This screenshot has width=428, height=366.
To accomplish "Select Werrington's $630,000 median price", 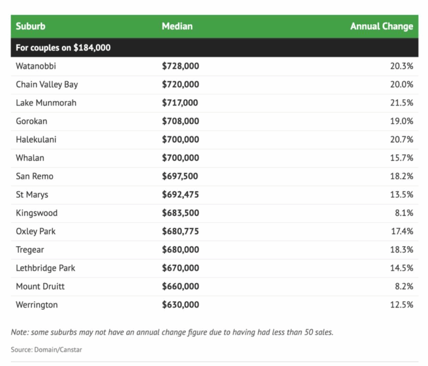I will point(181,305).
